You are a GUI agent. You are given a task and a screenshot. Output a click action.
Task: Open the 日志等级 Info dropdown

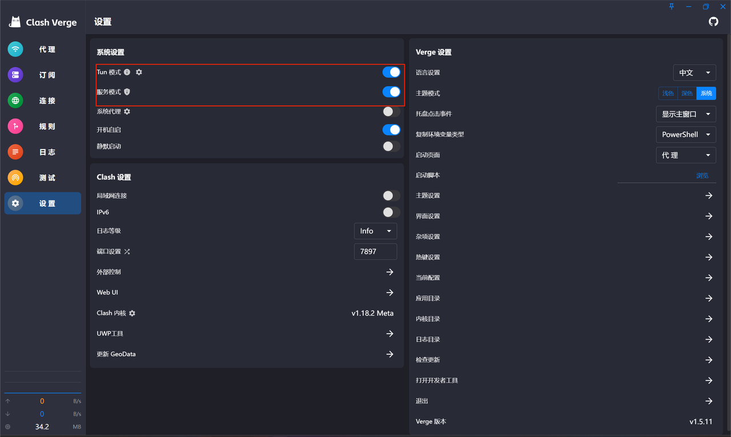click(x=375, y=231)
